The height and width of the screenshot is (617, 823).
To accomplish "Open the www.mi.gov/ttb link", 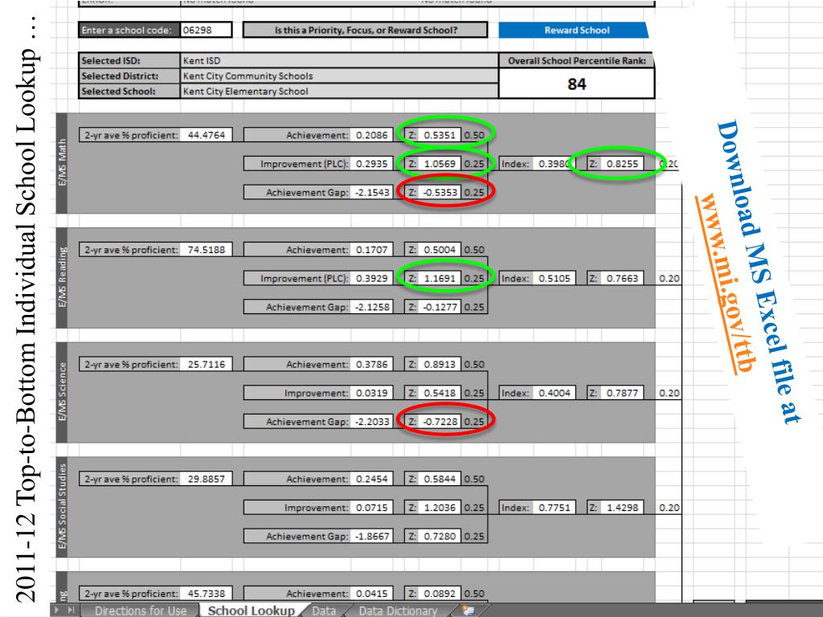I will tap(727, 284).
